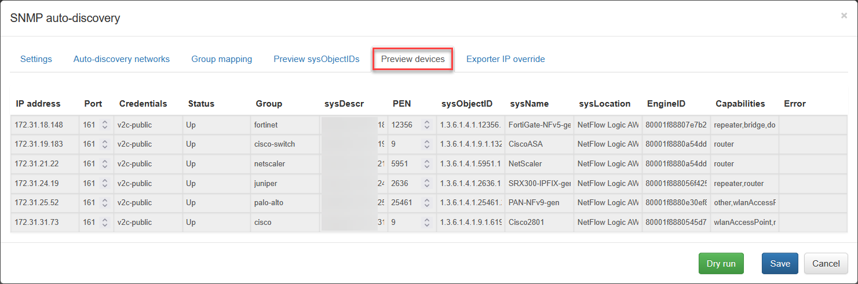Adjust port stepper for 172.31.18.148
The width and height of the screenshot is (858, 284).
click(x=104, y=125)
